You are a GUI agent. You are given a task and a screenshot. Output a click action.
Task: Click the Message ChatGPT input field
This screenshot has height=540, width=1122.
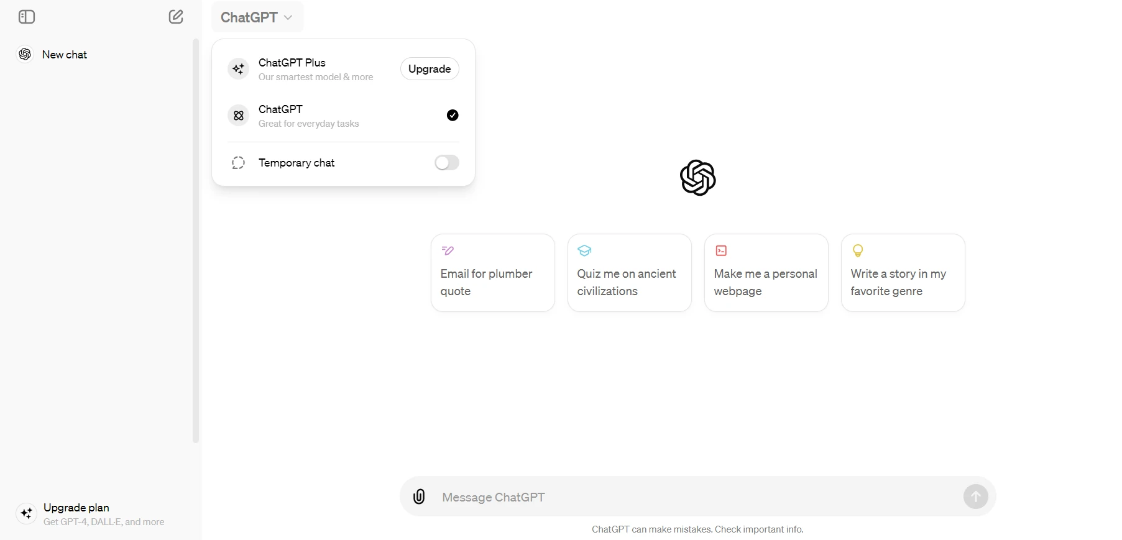[698, 497]
